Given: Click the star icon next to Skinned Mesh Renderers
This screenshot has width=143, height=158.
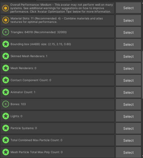Looking at the screenshot, I should (x=6, y=56).
